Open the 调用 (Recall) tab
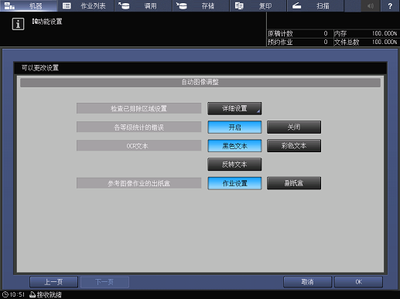 tap(143, 5)
